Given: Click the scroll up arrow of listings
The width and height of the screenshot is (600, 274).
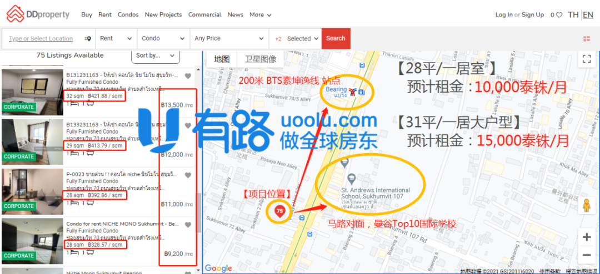Looking at the screenshot, I should tap(198, 69).
